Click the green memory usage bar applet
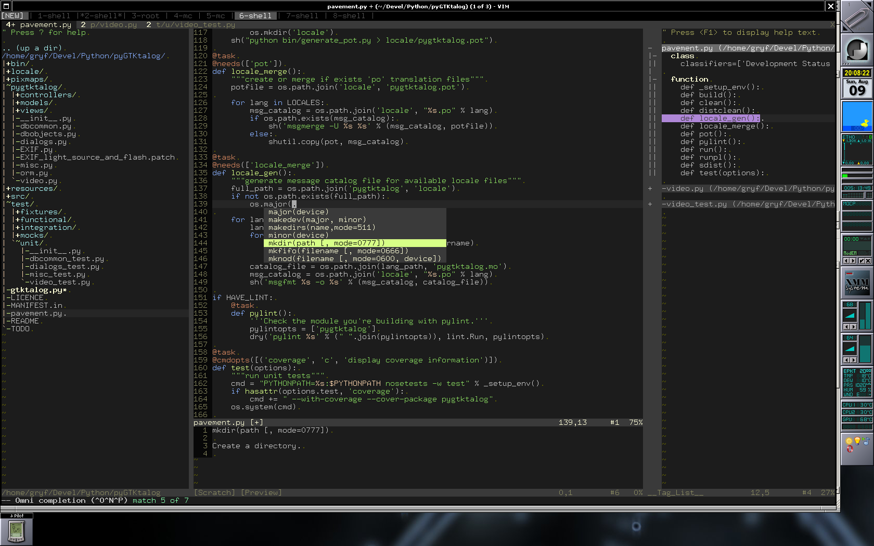The image size is (874, 546). click(x=857, y=176)
